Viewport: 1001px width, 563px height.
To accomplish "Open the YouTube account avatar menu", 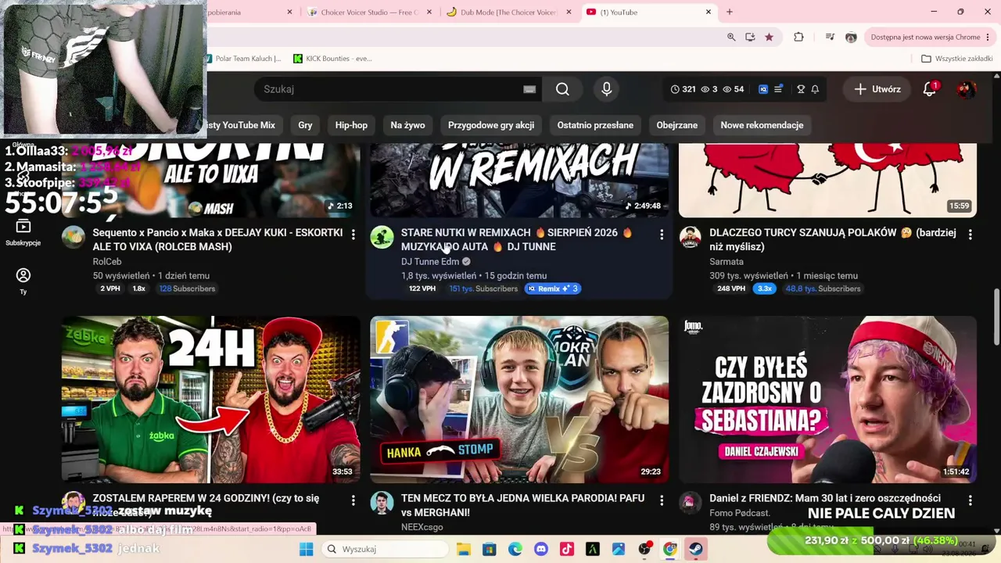I will tap(966, 89).
